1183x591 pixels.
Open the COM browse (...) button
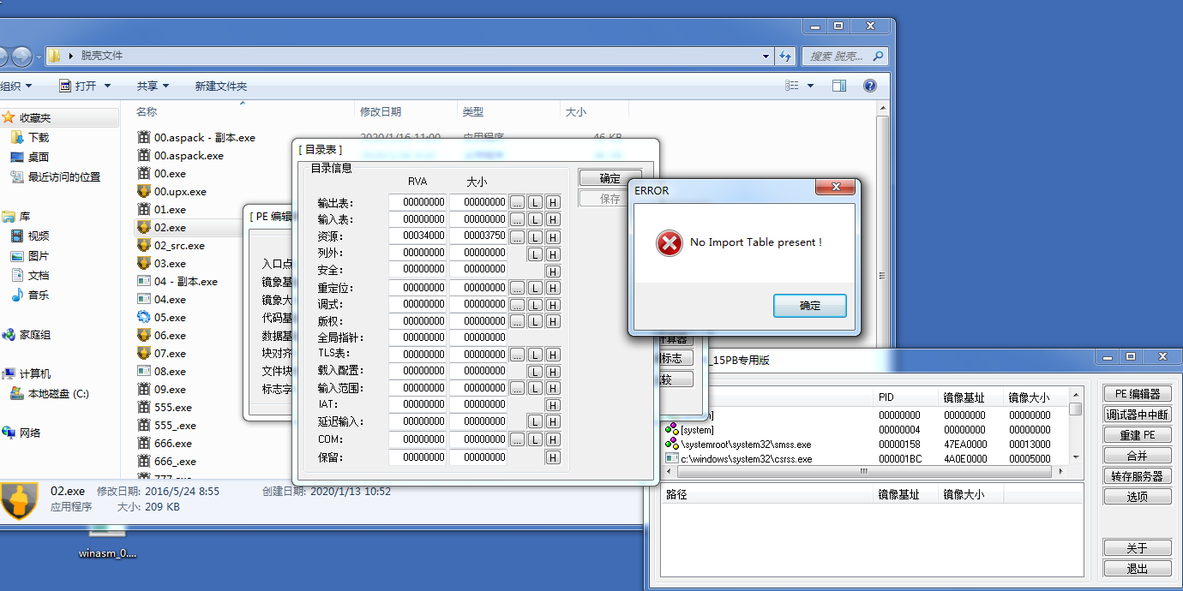point(517,439)
